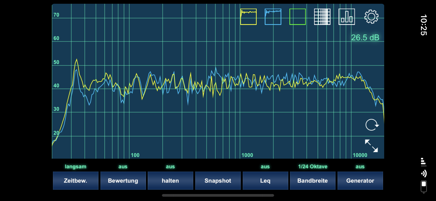Toggle the Leq measurement button
This screenshot has height=201, width=436.
pyautogui.click(x=265, y=181)
